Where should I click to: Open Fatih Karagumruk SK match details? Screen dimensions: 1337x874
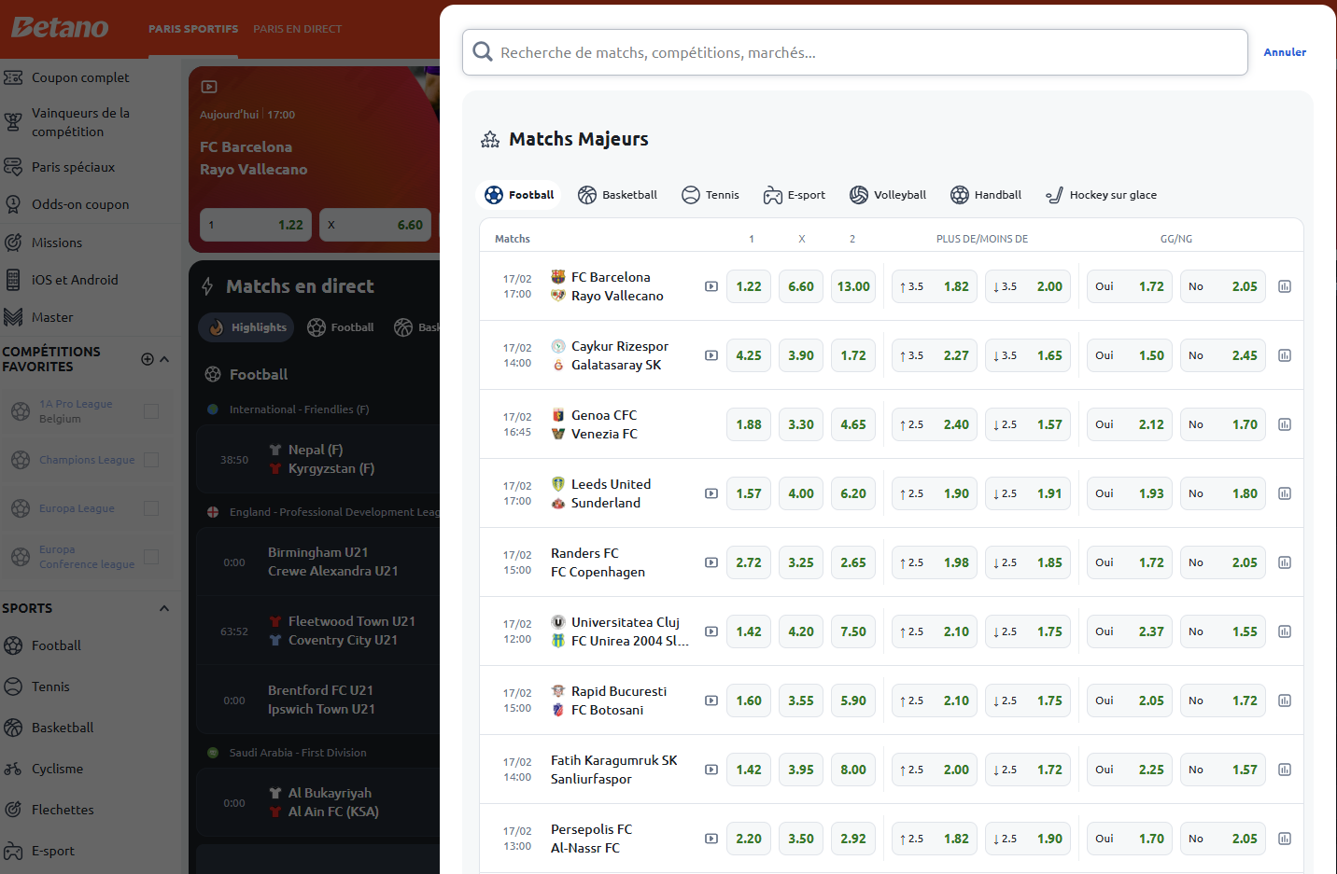click(x=614, y=770)
